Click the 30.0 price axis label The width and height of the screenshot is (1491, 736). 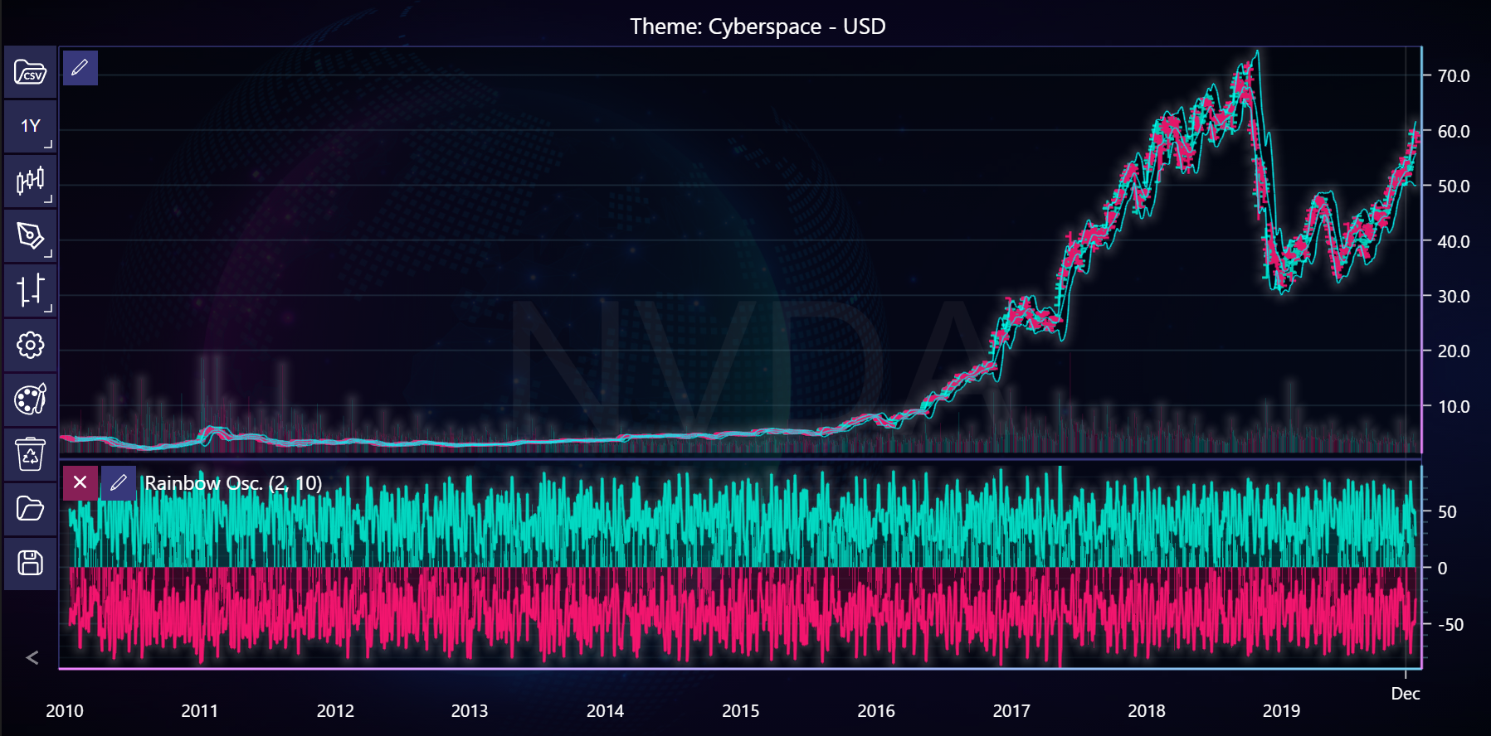(1454, 297)
